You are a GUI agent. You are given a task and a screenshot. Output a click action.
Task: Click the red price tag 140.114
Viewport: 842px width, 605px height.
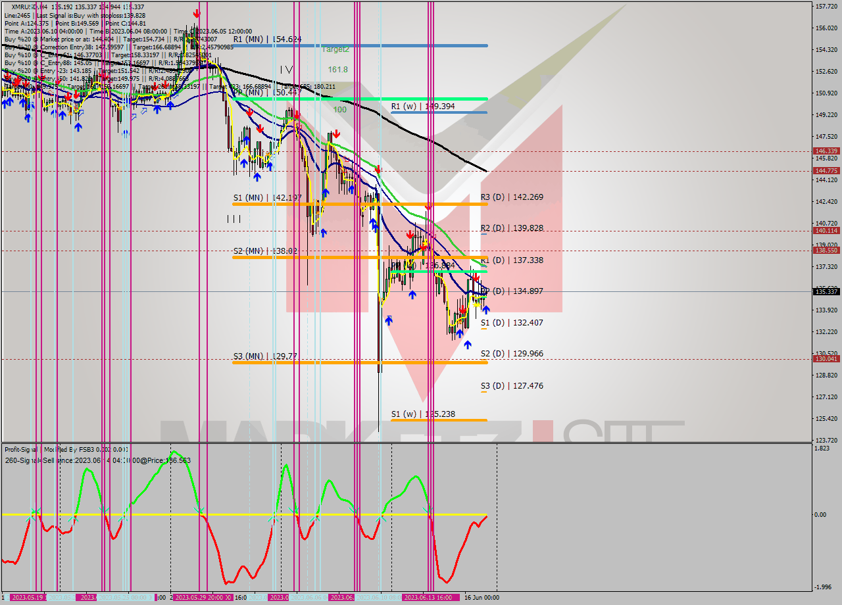(x=826, y=230)
